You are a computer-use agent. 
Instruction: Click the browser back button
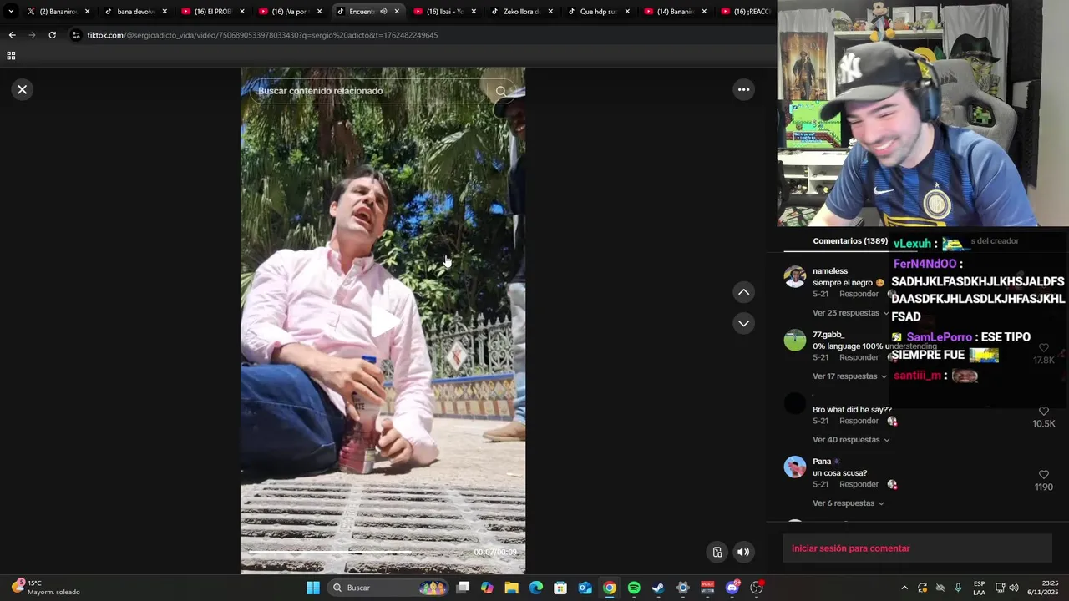[x=12, y=35]
